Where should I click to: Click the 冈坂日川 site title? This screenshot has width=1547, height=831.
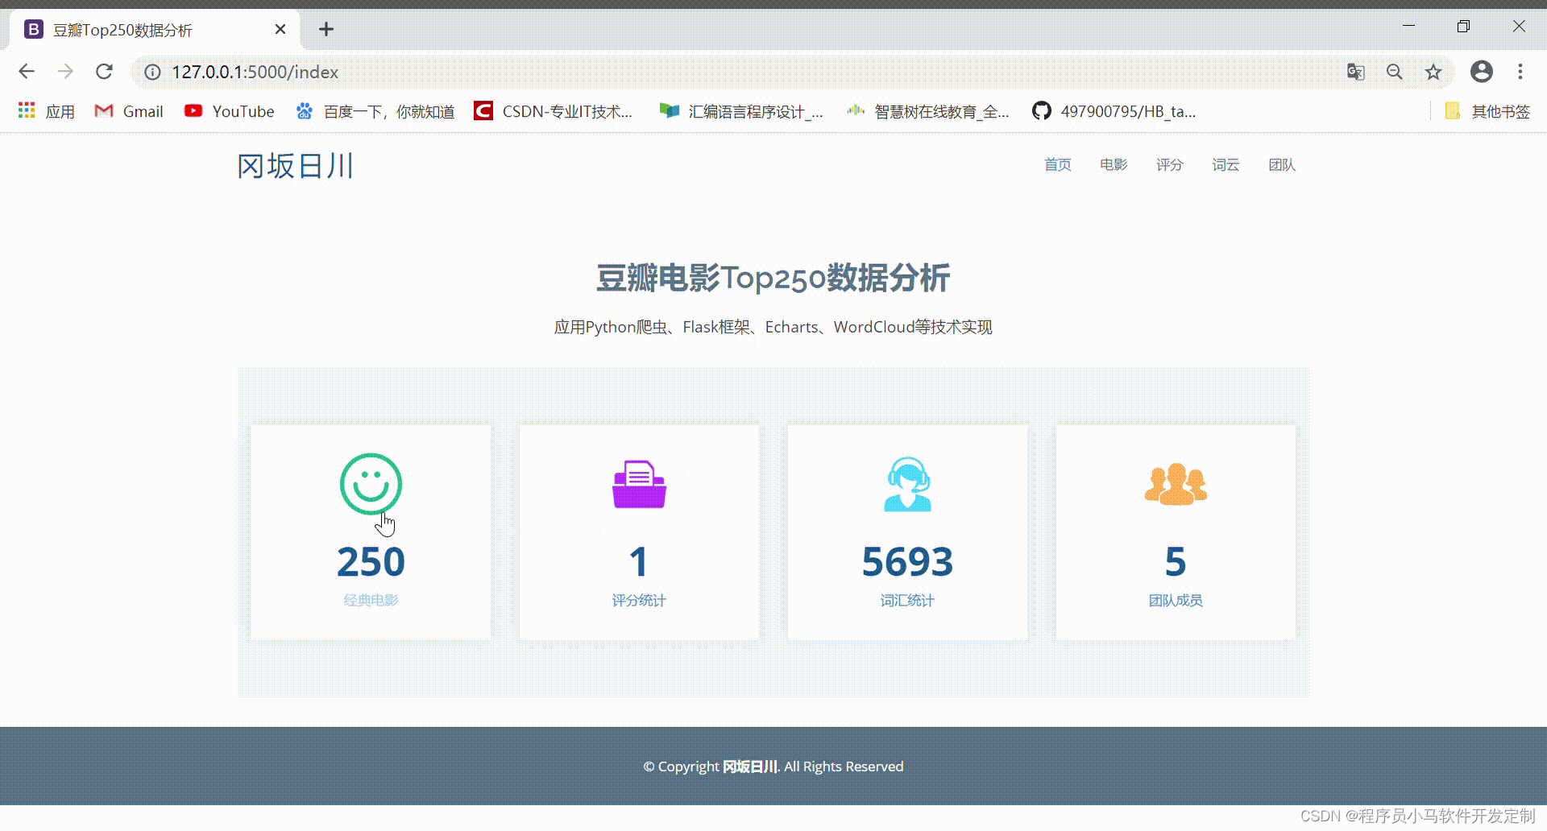coord(294,167)
